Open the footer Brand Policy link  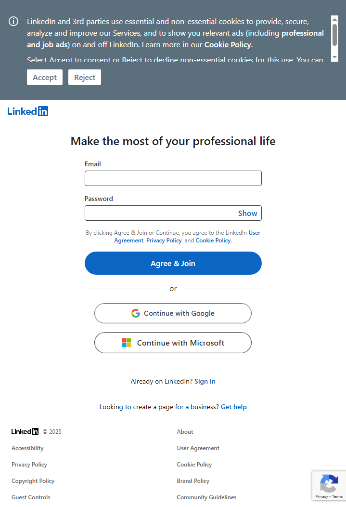193,481
